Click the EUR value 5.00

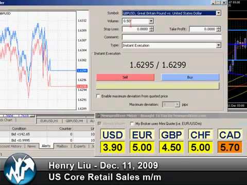(x=142, y=147)
